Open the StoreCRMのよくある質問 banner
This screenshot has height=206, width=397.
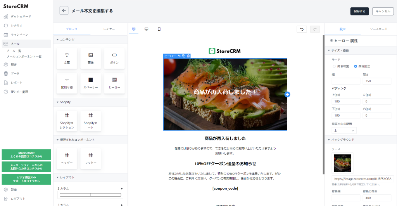pos(26,154)
